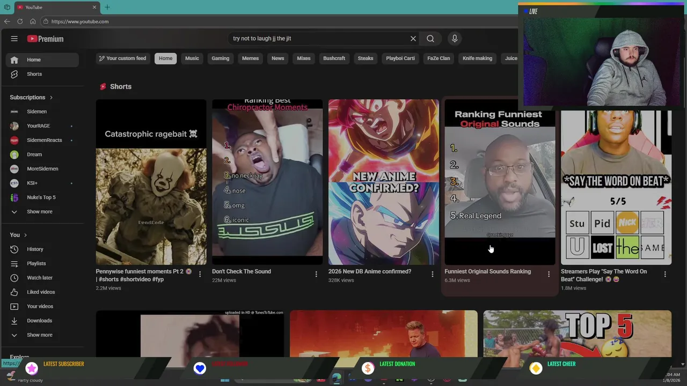
Task: Select the Knife making chip
Action: [477, 58]
